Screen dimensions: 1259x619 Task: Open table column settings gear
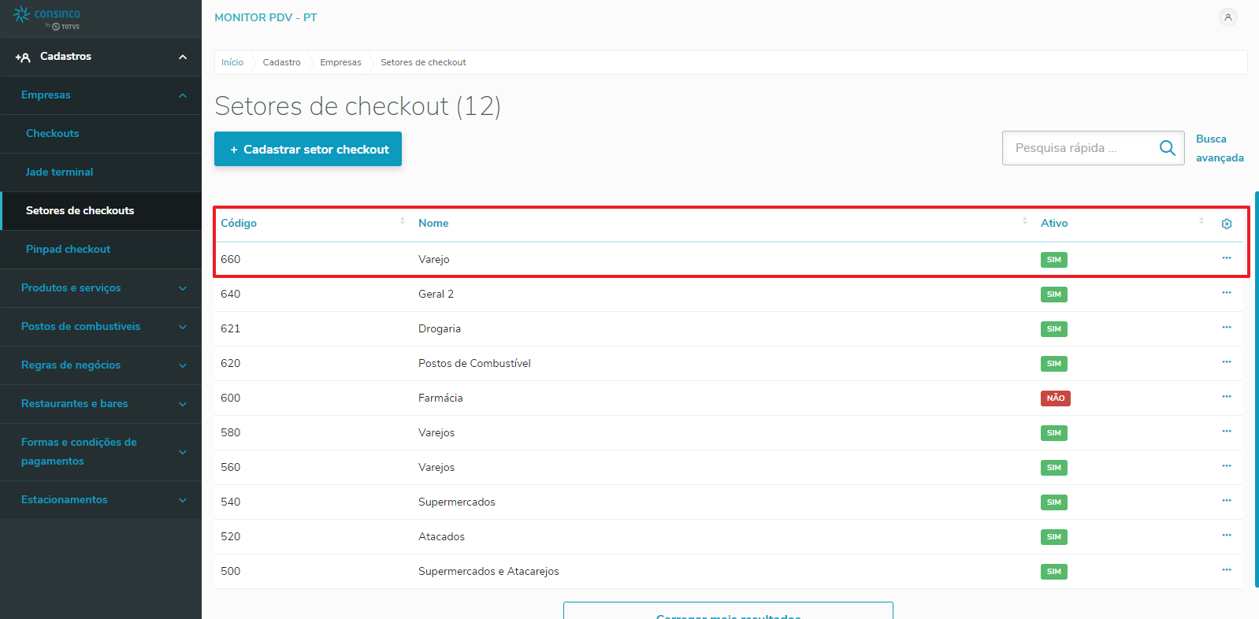1227,224
